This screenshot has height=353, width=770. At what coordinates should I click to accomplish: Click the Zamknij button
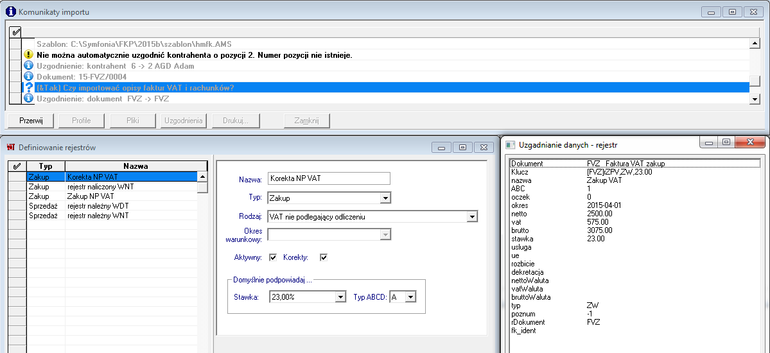point(307,120)
